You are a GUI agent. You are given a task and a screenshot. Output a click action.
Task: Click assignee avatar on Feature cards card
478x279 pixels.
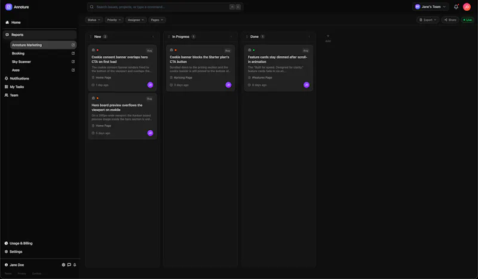click(x=307, y=85)
